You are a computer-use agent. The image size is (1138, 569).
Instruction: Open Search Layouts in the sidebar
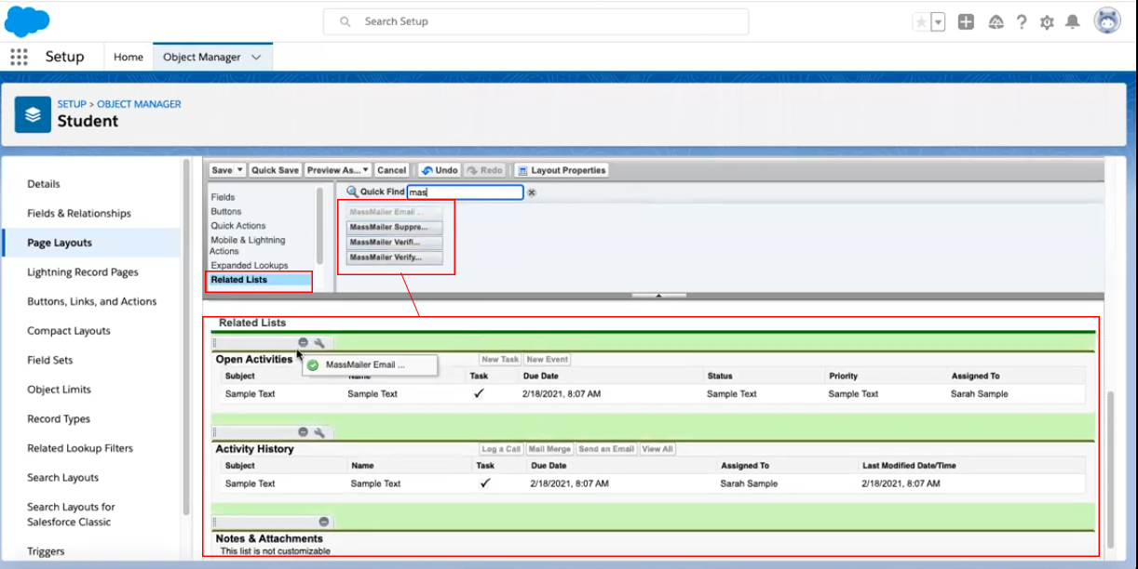(x=63, y=478)
